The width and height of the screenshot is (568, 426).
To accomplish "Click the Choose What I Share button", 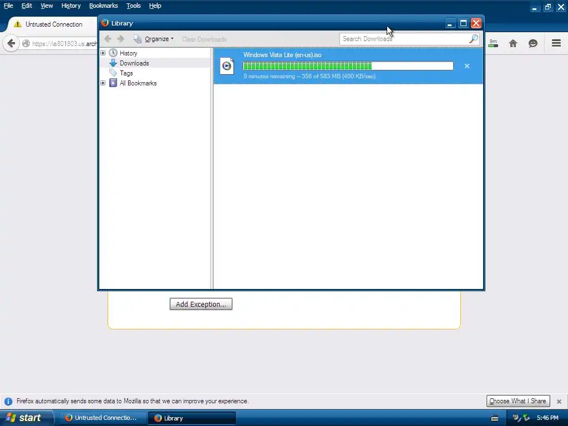I will tap(518, 401).
